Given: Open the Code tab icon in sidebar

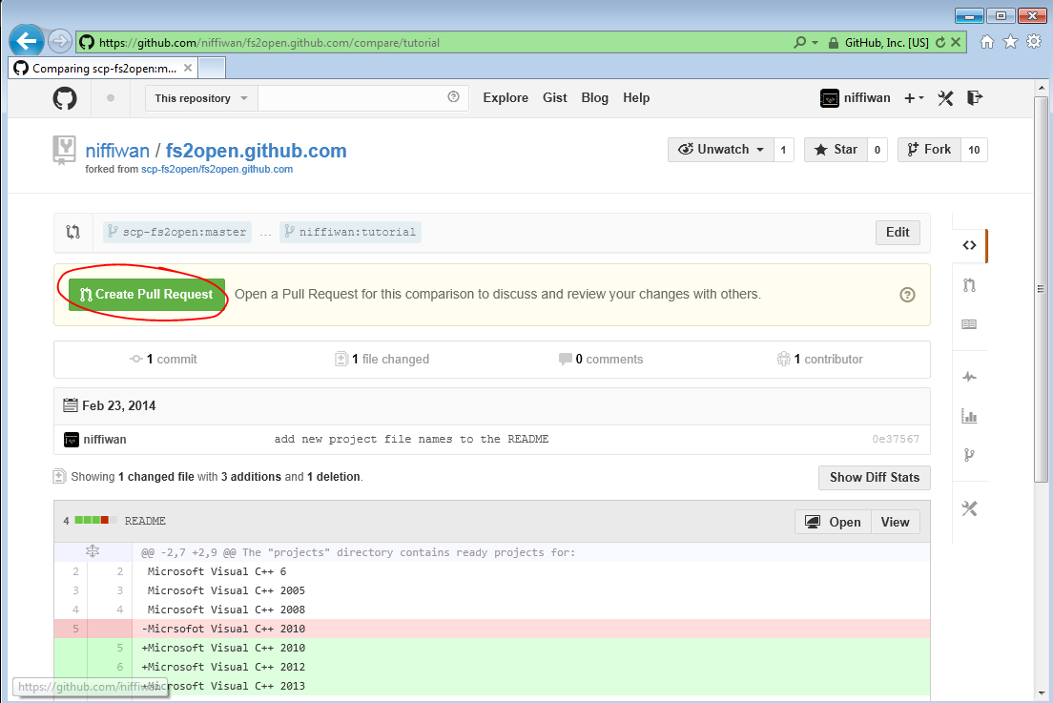Looking at the screenshot, I should click(x=969, y=245).
